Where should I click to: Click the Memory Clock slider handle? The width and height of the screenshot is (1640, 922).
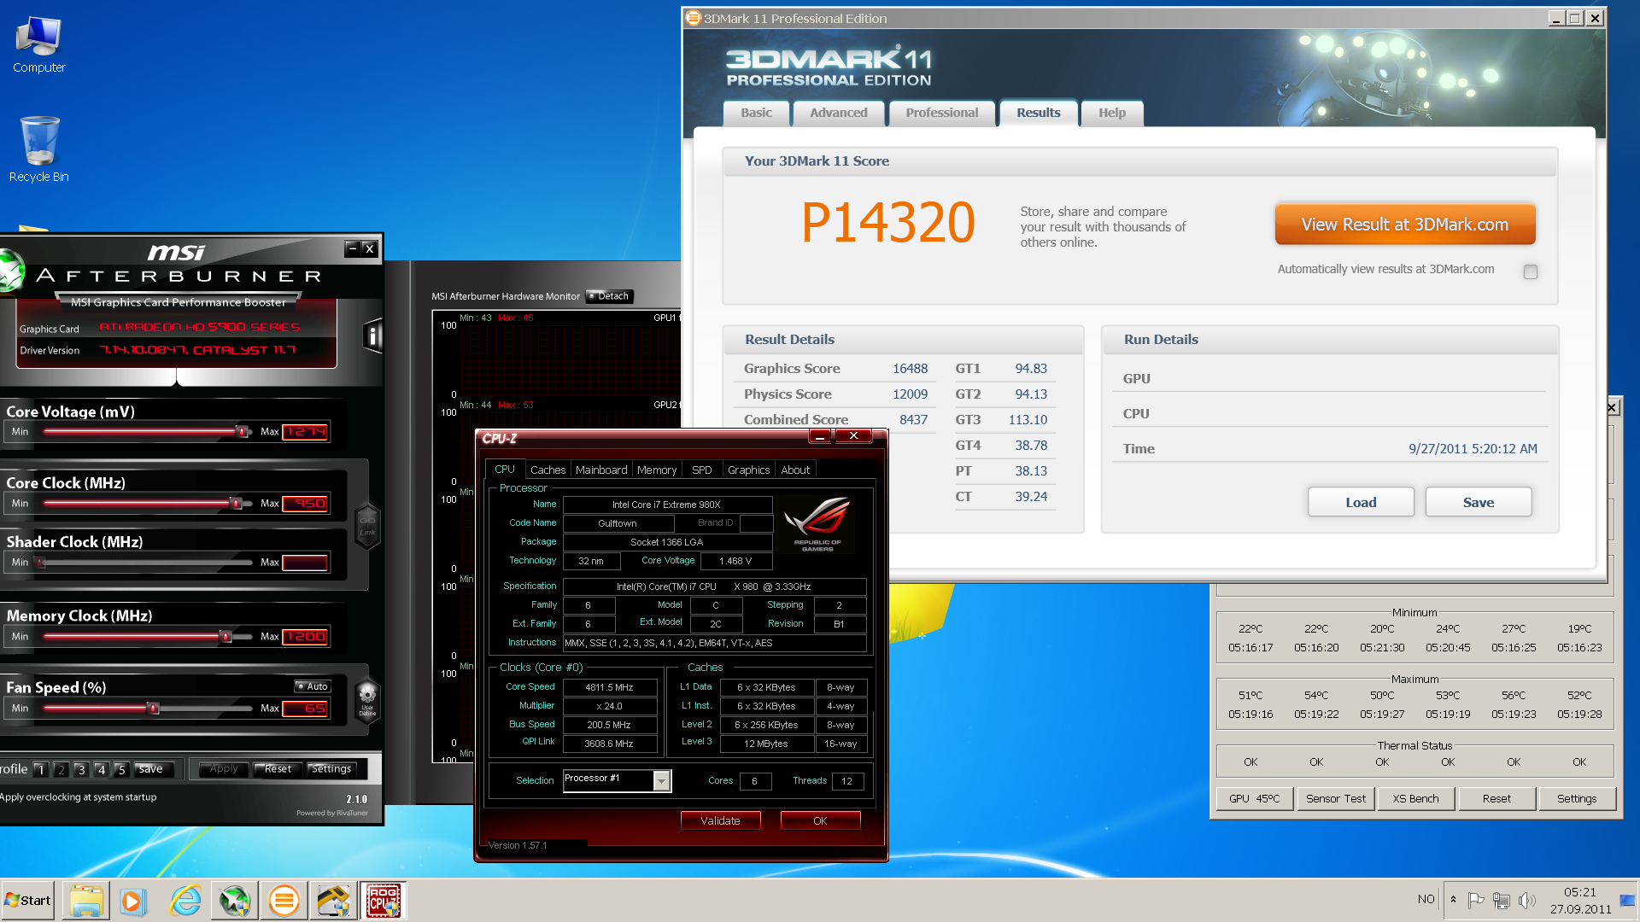tap(225, 637)
